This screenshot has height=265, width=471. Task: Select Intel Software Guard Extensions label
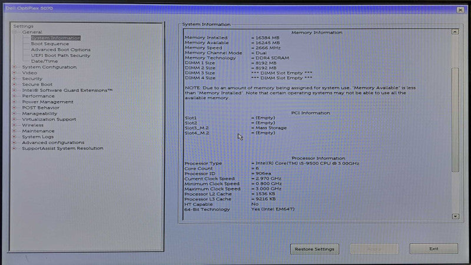(x=67, y=90)
